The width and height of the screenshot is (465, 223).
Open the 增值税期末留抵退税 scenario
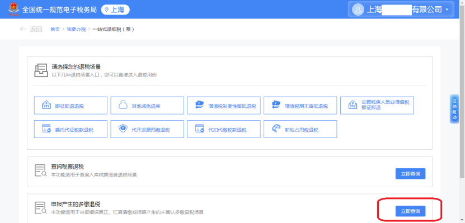click(x=300, y=106)
